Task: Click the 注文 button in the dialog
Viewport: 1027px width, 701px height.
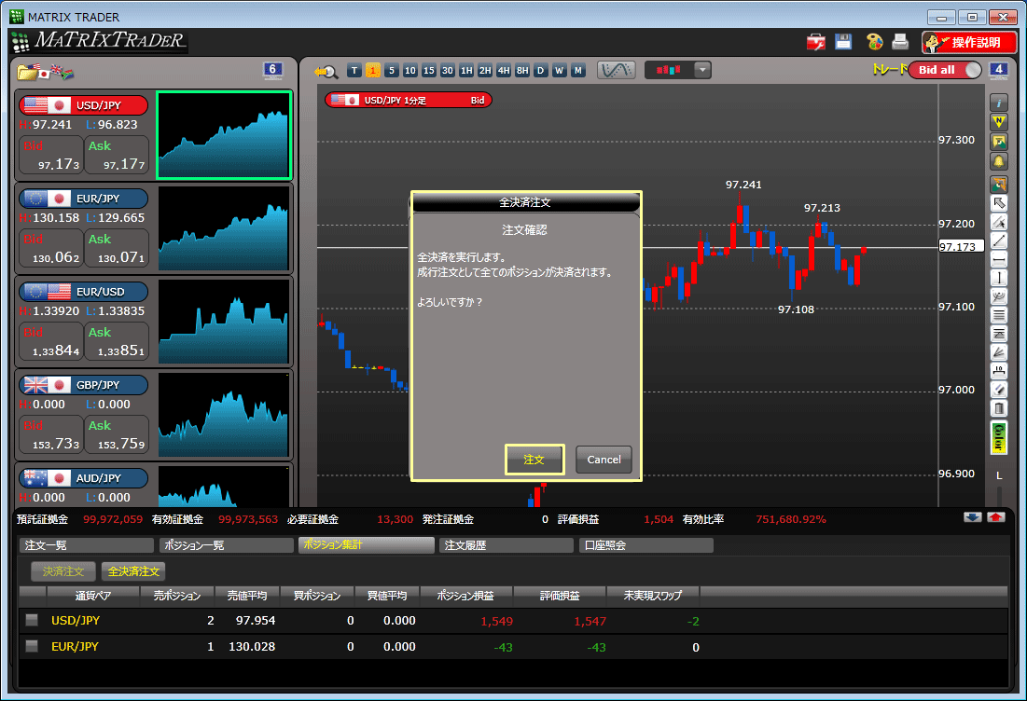Action: pyautogui.click(x=534, y=460)
